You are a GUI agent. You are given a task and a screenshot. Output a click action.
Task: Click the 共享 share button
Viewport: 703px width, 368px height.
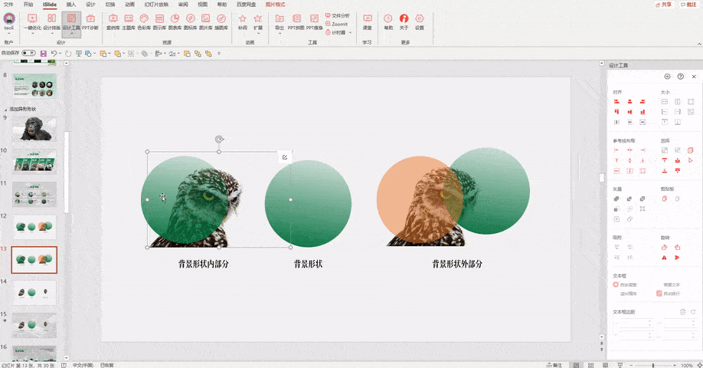coord(663,4)
